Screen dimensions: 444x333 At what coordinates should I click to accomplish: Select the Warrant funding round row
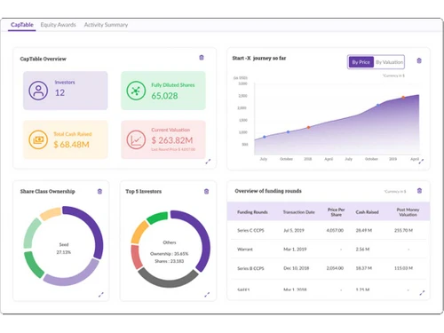tap(329, 250)
